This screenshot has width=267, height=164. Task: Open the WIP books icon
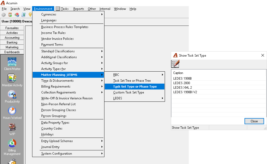12,127
